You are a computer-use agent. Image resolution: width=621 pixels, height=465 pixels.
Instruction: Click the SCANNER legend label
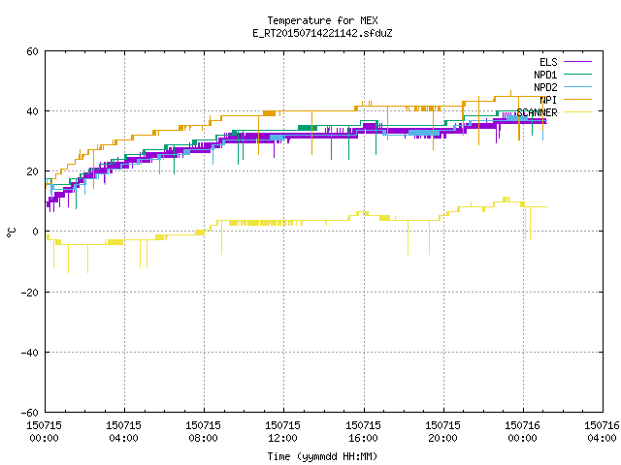(x=537, y=112)
